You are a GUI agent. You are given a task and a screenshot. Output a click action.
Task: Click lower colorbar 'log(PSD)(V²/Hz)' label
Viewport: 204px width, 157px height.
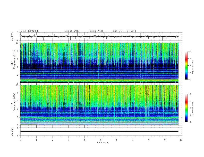coord(193,109)
